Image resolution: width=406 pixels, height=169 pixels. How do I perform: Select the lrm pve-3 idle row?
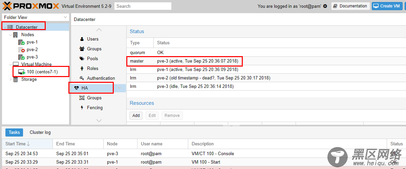[266, 86]
